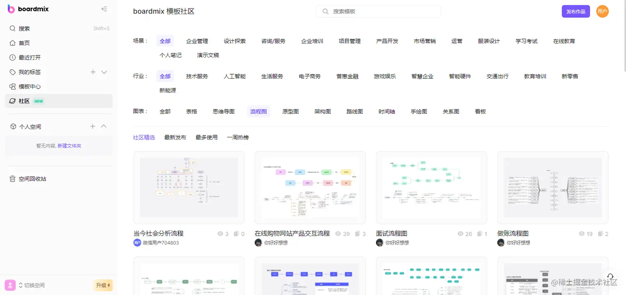Screen dimensions: 626x295
Task: Open the 做账流程图 template thumbnail
Action: point(553,187)
